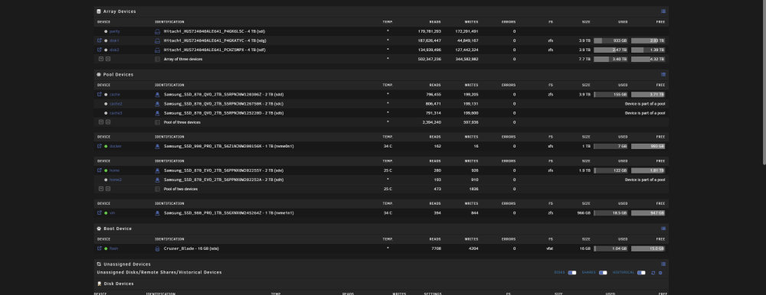Image resolution: width=766 pixels, height=295 pixels.
Task: Open the disk2 device link
Action: tap(114, 50)
